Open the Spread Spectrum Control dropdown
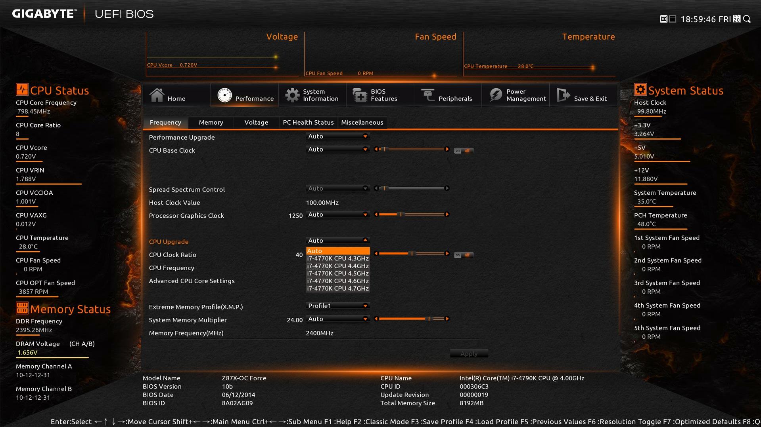 coord(338,188)
